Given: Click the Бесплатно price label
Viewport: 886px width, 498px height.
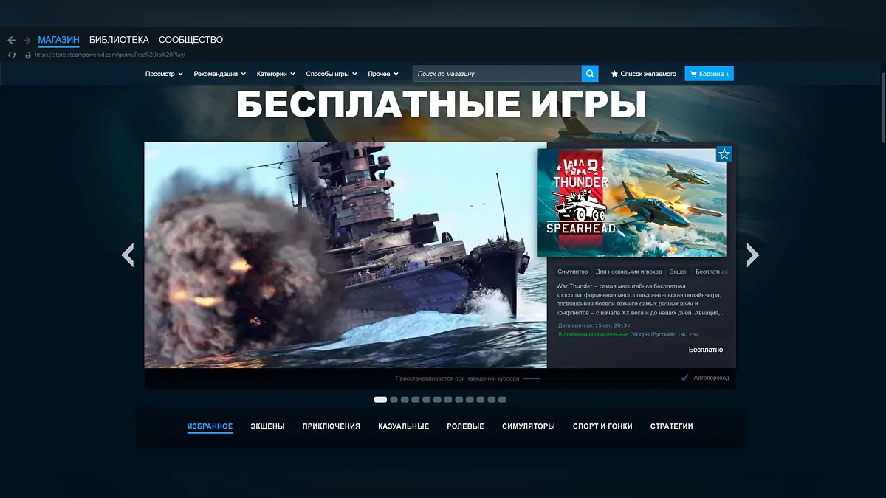Looking at the screenshot, I should 706,350.
